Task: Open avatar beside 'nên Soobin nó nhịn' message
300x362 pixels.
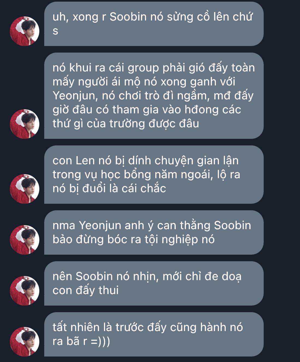Action: click(25, 291)
